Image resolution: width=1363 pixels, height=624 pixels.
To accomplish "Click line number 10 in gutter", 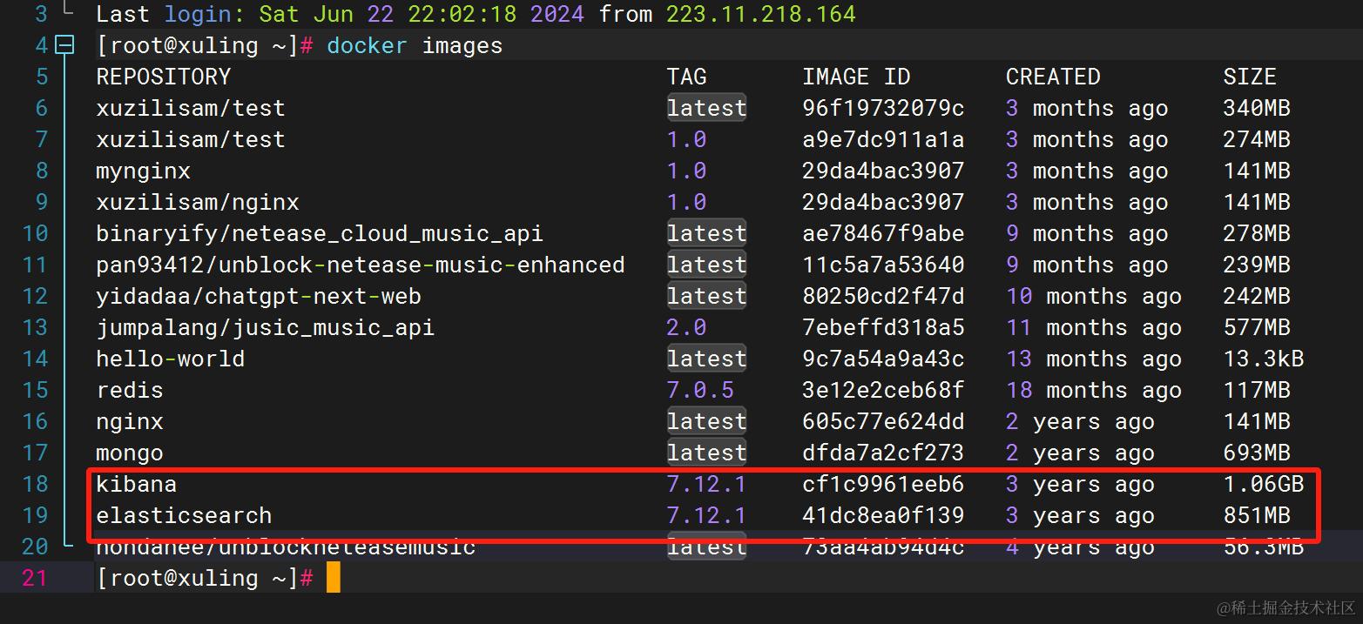I will (x=35, y=233).
